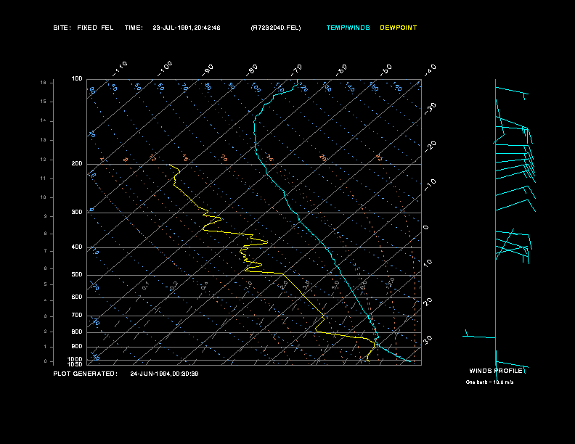Click the isolated wind barb left of profile axis

[x=478, y=337]
